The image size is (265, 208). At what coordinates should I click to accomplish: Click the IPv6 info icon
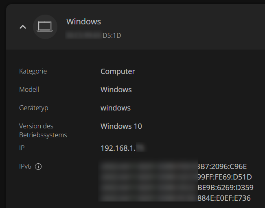[38, 167]
